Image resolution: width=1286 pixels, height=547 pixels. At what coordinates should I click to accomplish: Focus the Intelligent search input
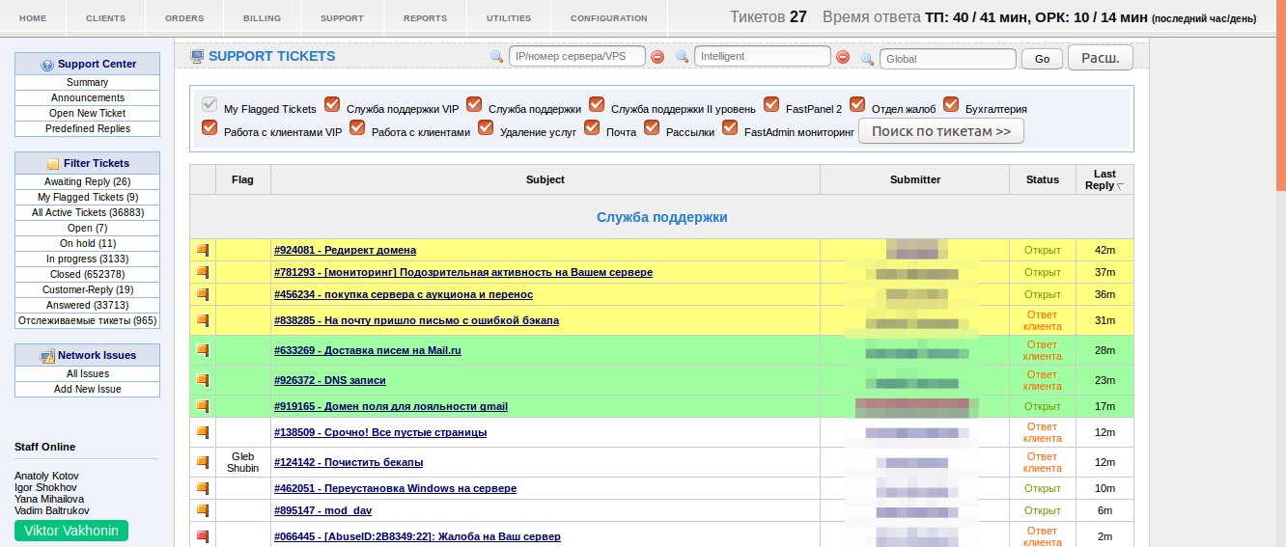(x=763, y=56)
